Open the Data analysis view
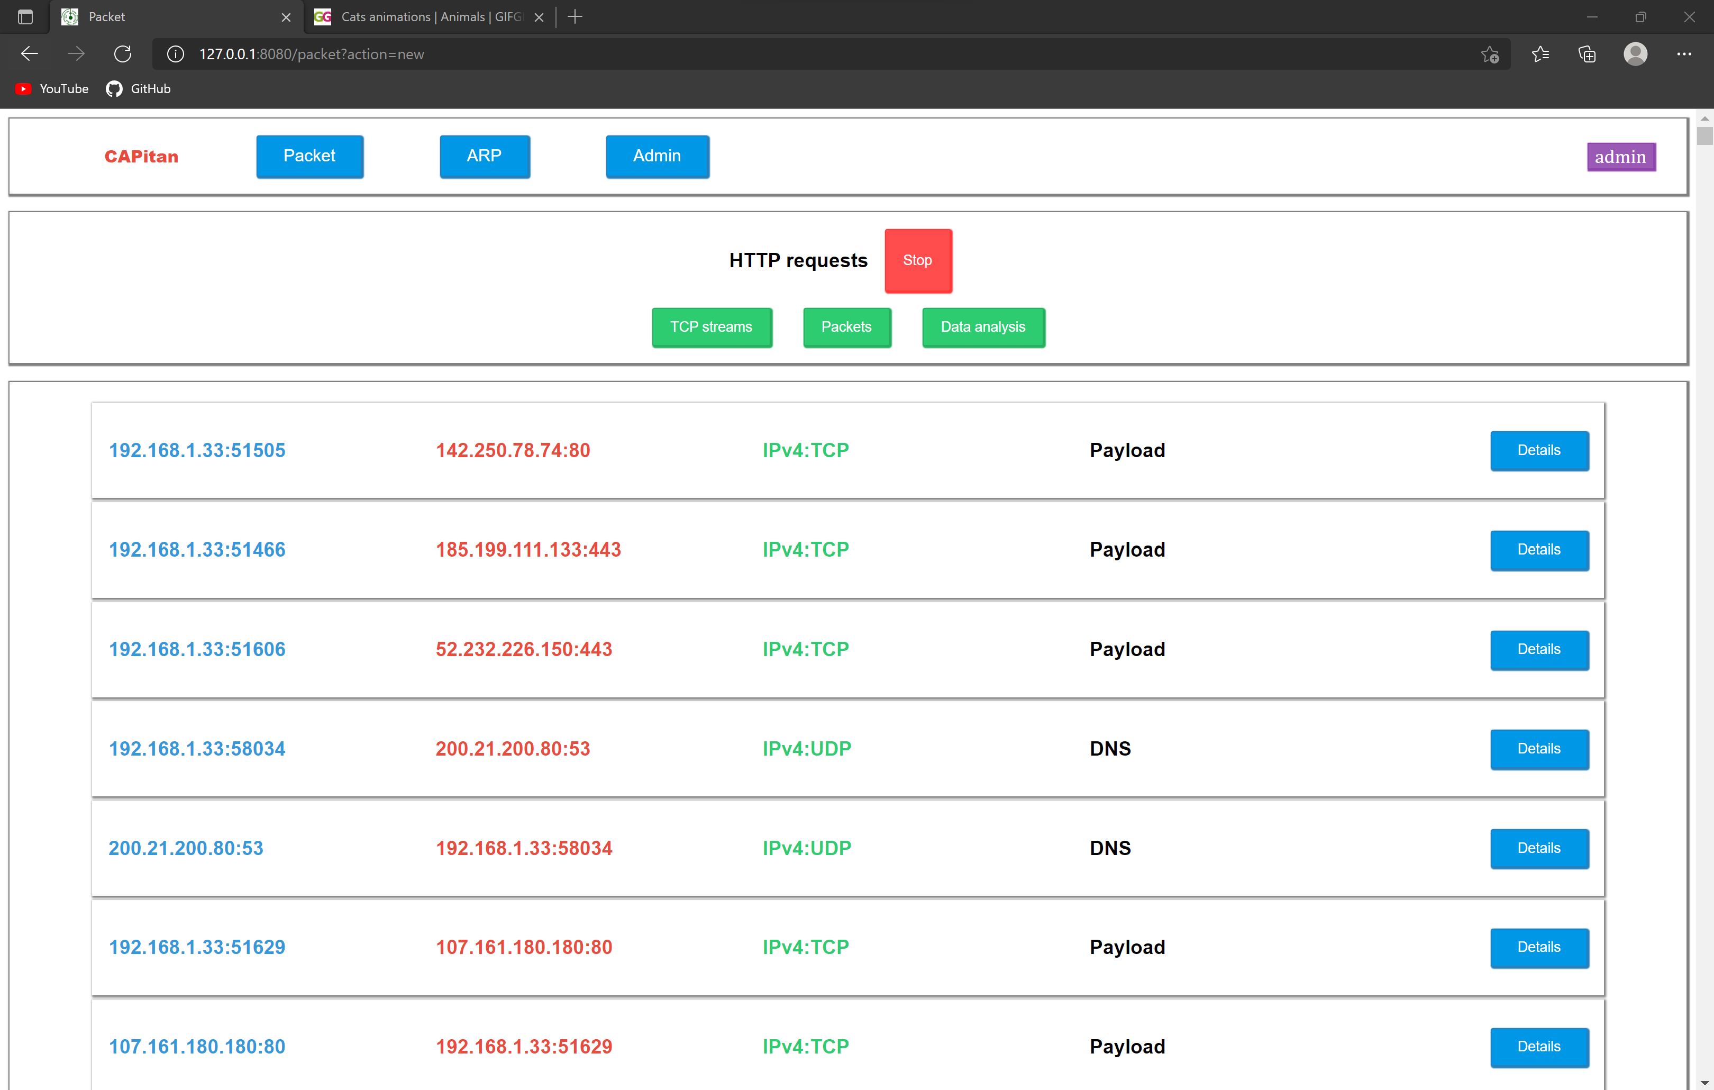The height and width of the screenshot is (1090, 1714). click(x=983, y=327)
